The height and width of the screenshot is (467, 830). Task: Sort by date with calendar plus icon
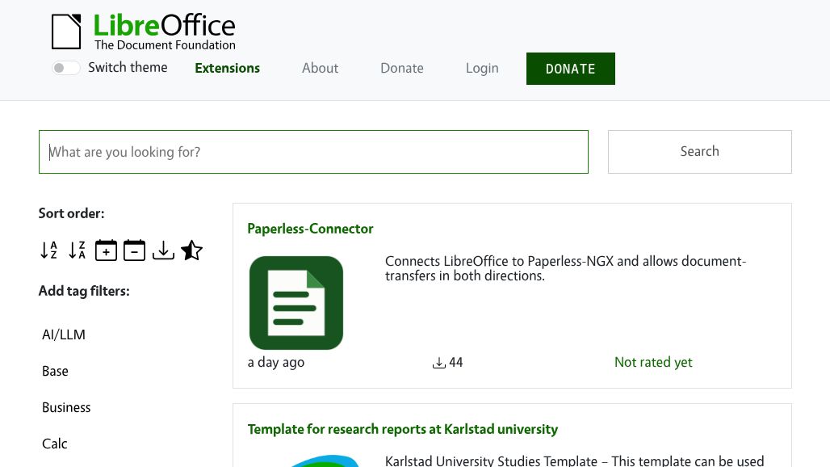click(106, 250)
